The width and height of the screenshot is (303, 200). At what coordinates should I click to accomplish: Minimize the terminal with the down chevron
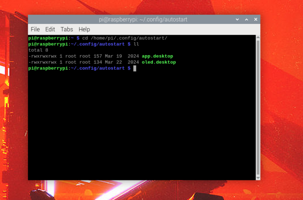237,20
